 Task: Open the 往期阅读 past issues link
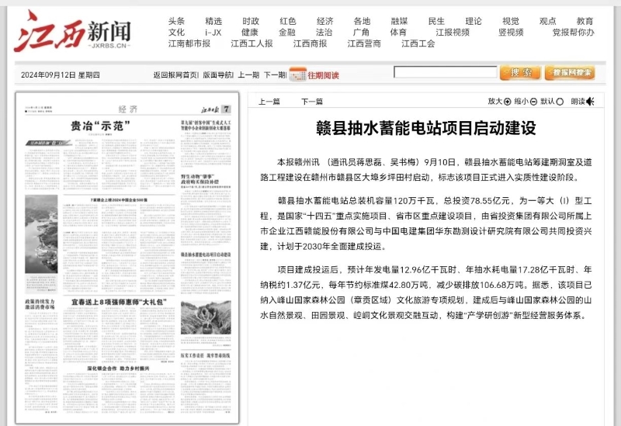click(x=322, y=75)
